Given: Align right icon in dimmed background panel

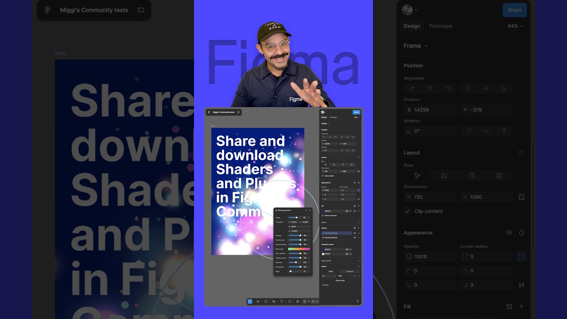Looking at the screenshot, I should tap(448, 89).
